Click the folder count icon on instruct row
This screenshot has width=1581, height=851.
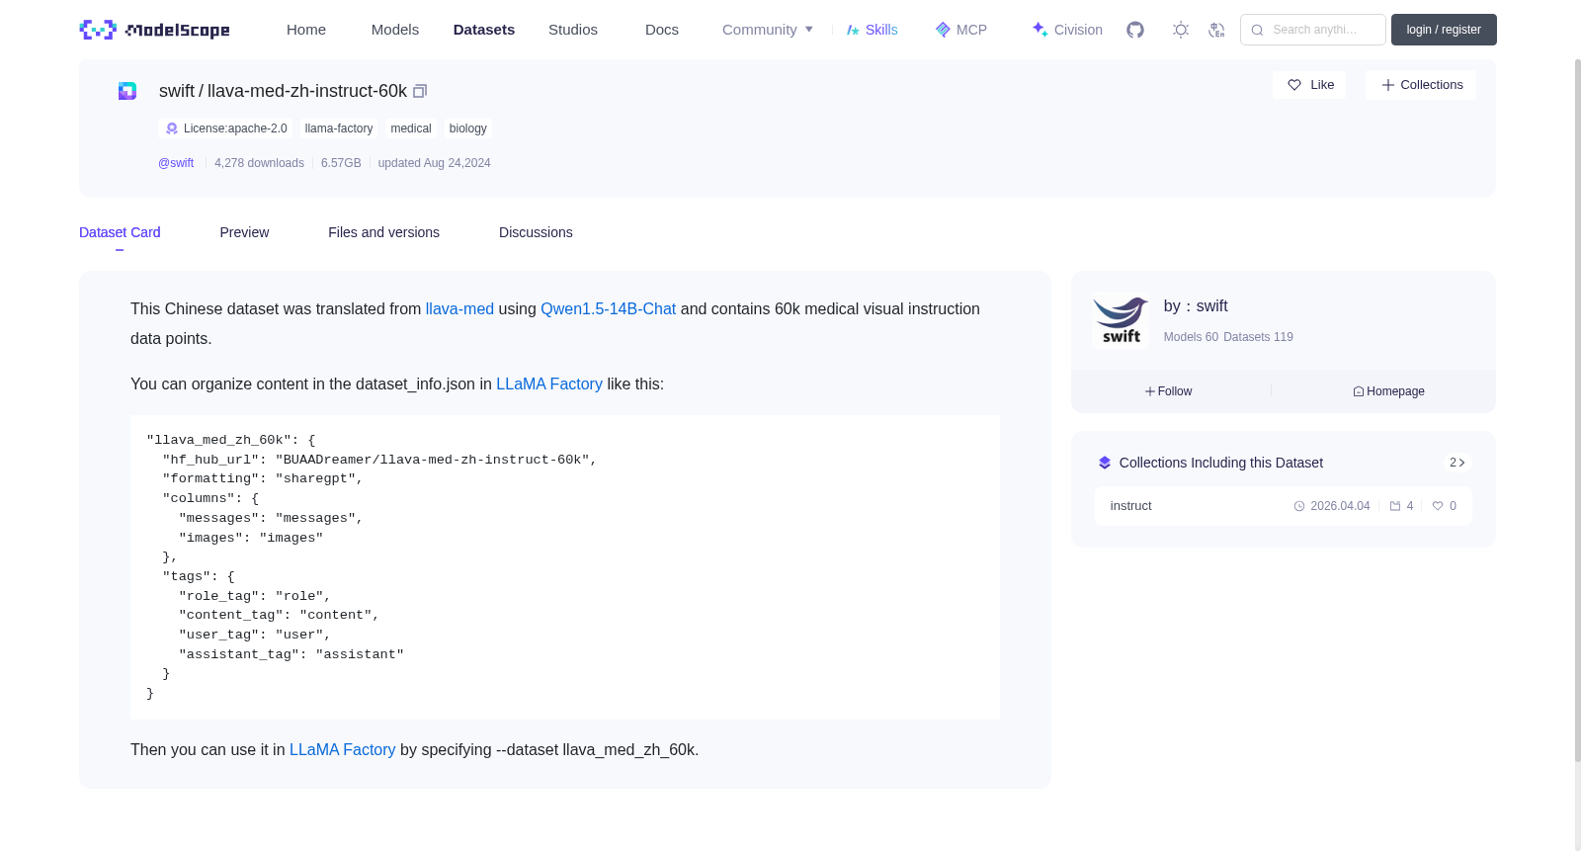tap(1395, 506)
